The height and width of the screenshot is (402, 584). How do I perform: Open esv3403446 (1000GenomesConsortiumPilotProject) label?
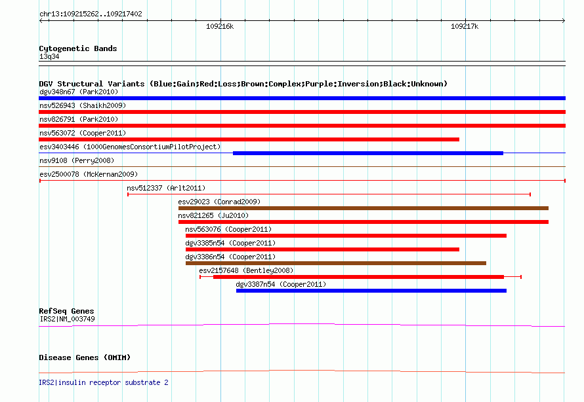[130, 147]
